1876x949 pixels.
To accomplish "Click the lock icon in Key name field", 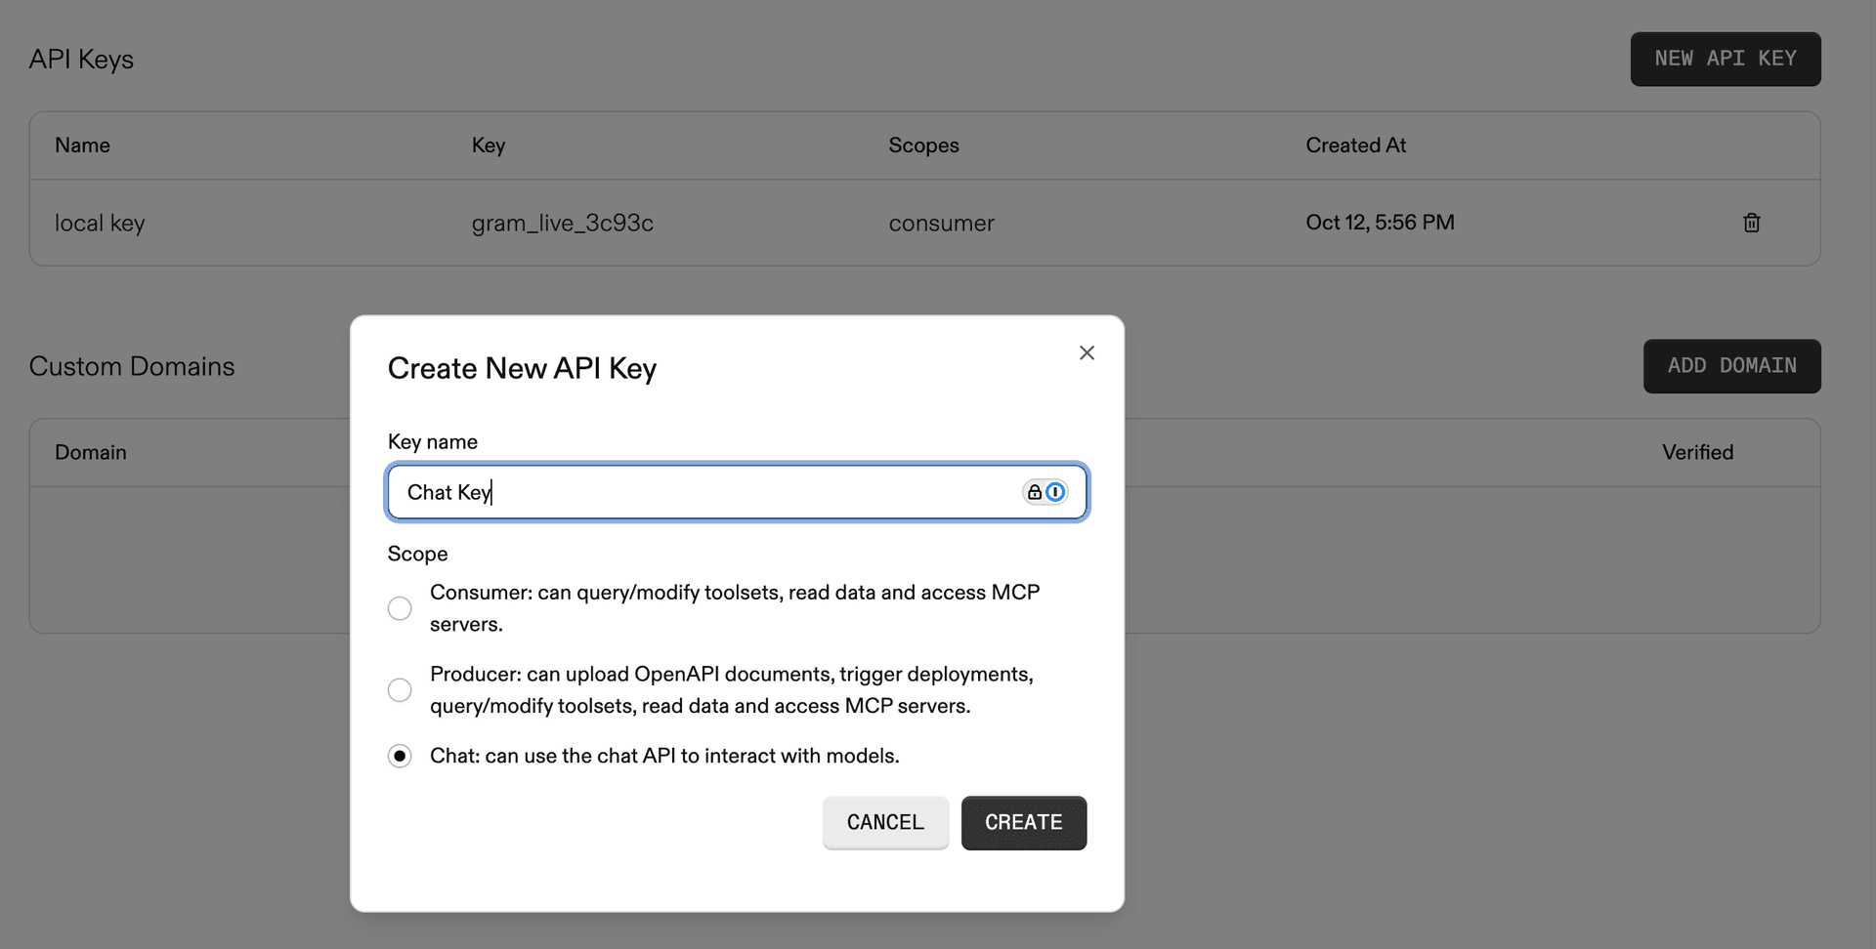I will pyautogui.click(x=1034, y=492).
